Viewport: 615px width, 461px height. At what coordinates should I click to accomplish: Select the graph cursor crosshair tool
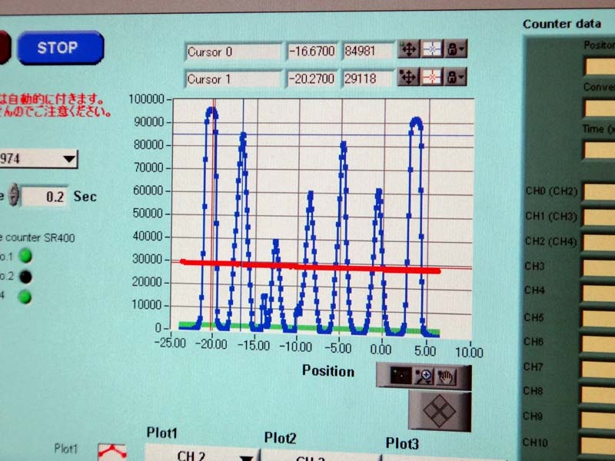[398, 376]
